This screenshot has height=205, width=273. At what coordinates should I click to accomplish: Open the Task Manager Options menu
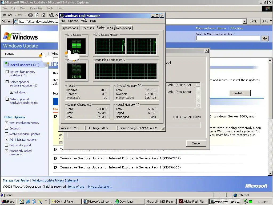click(73, 21)
